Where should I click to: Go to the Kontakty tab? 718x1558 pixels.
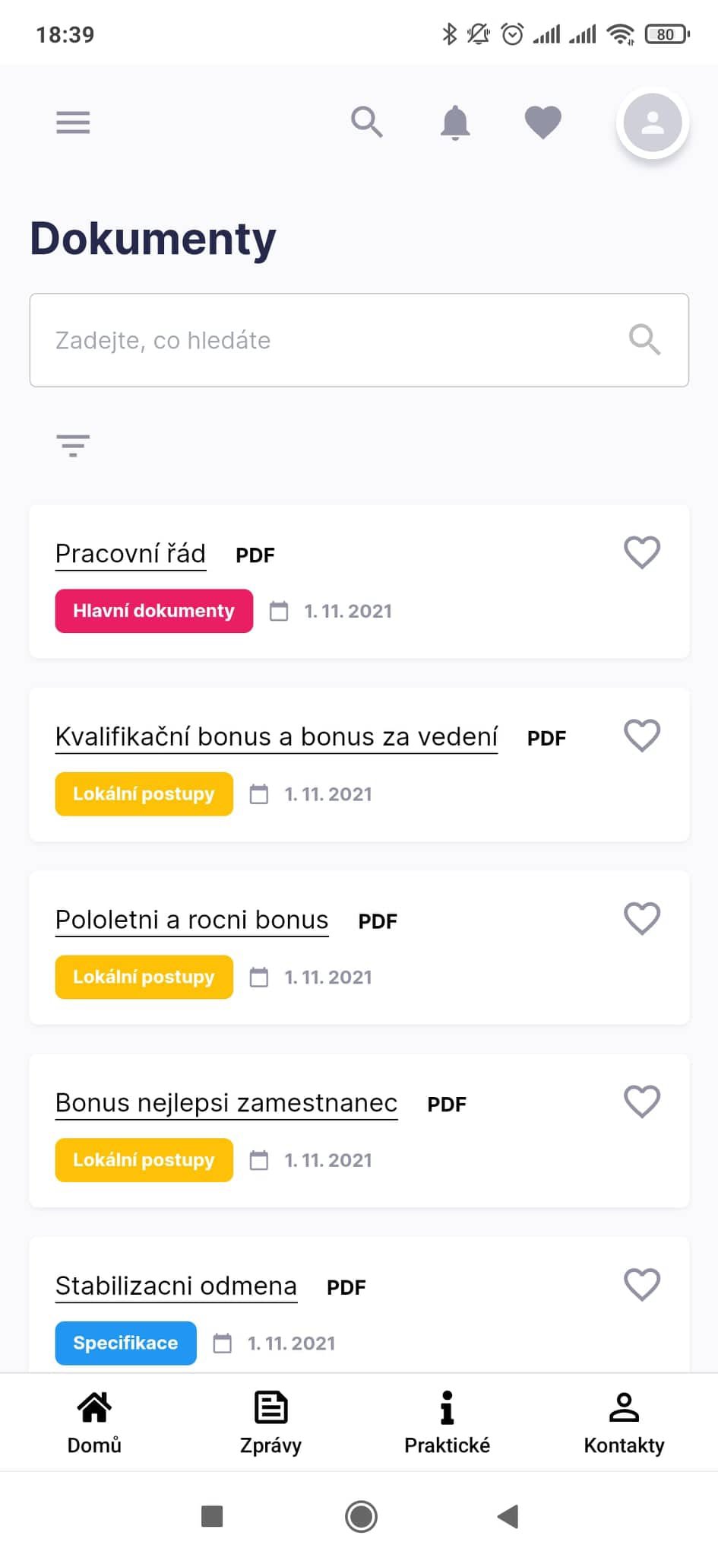coord(624,1421)
